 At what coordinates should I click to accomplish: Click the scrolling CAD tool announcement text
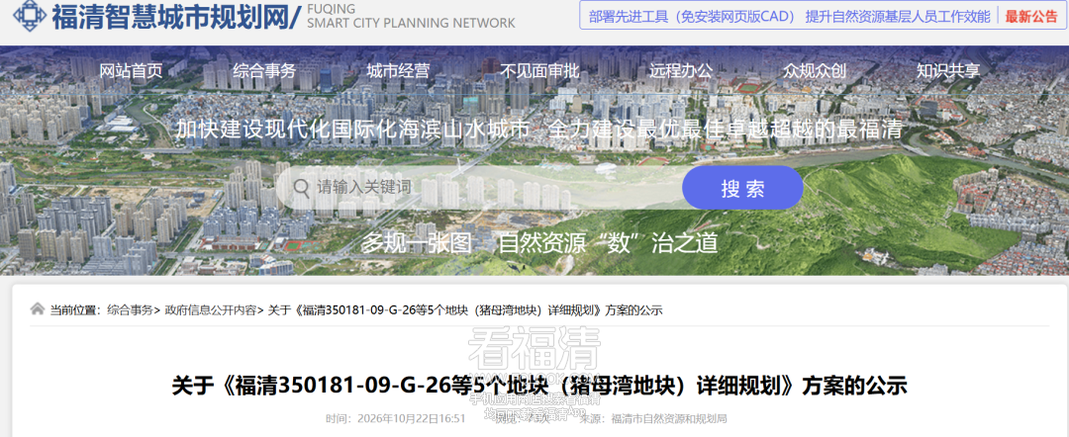click(790, 17)
